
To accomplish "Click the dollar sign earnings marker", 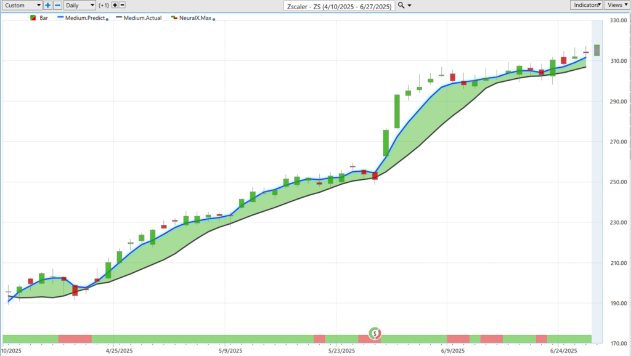I will (x=375, y=333).
